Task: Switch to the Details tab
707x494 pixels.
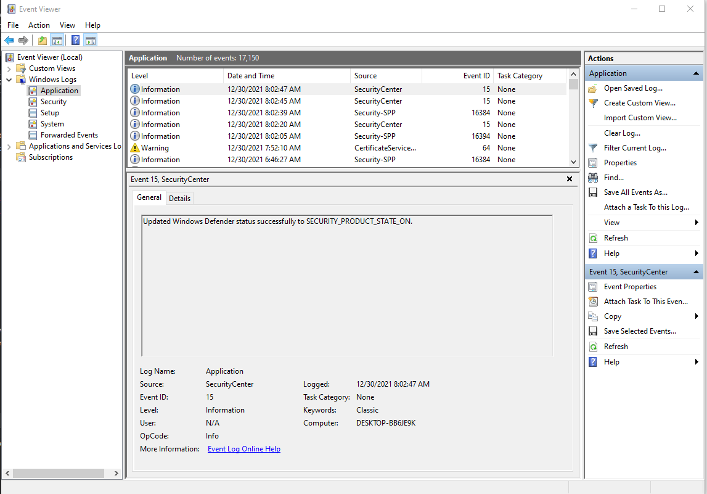Action: click(x=179, y=198)
